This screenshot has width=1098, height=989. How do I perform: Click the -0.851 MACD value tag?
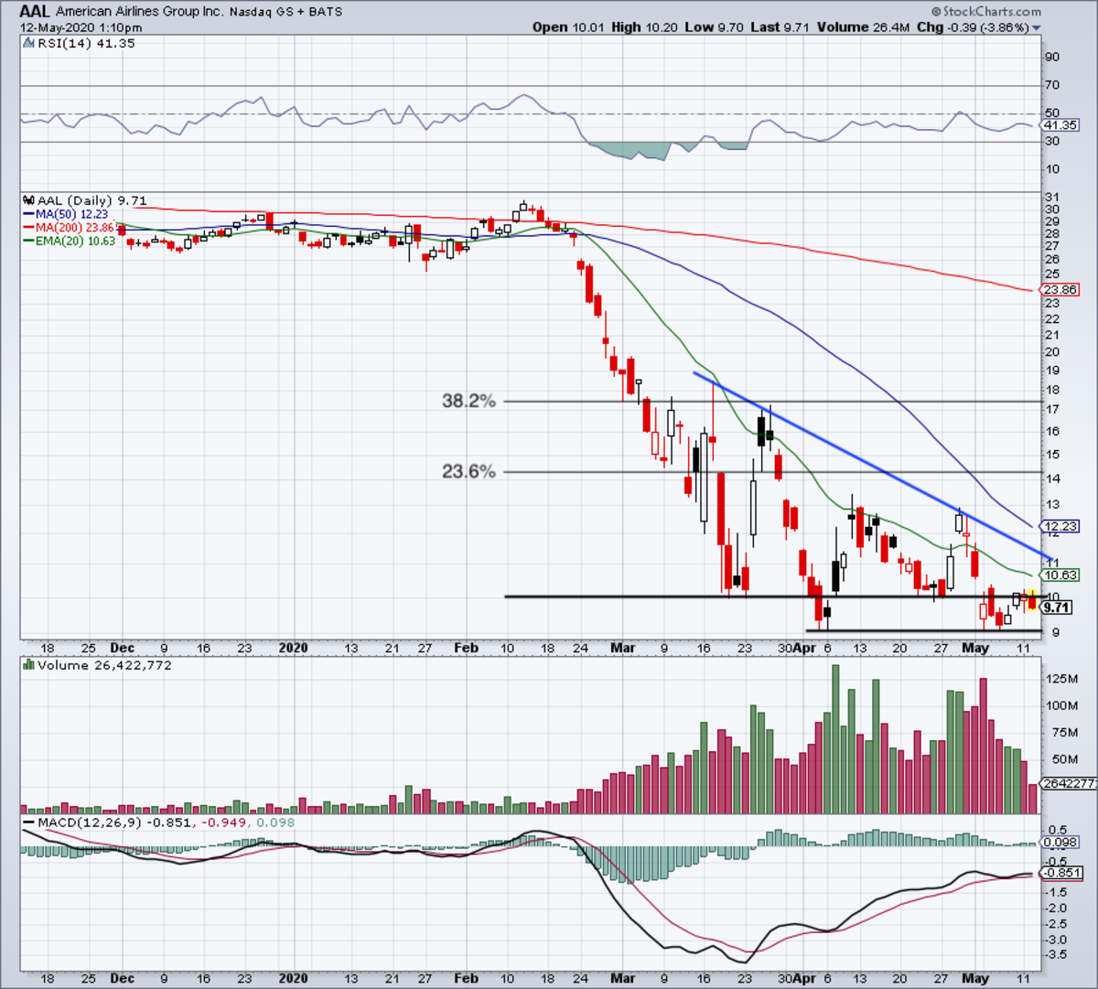[1060, 874]
